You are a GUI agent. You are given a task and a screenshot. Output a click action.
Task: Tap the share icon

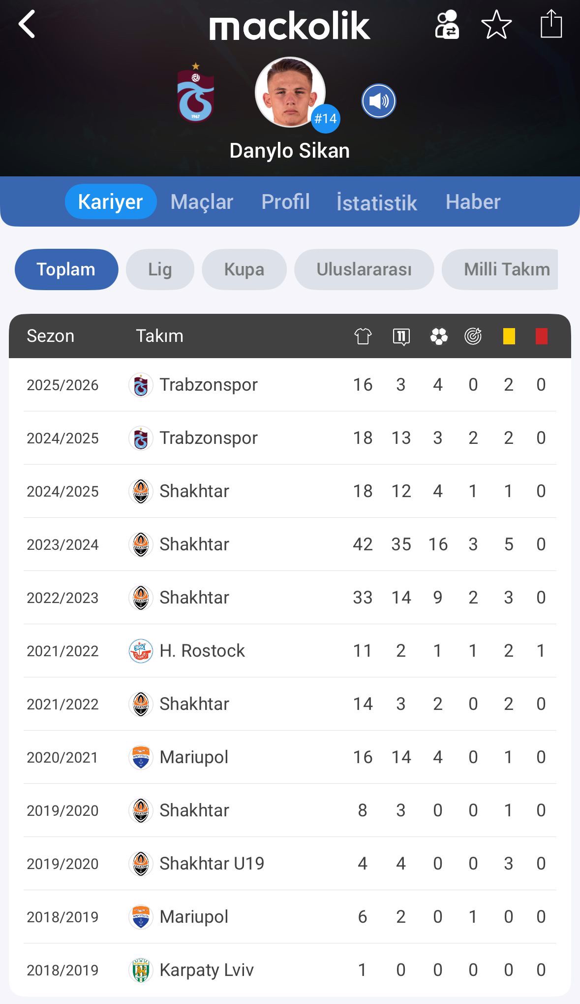pyautogui.click(x=551, y=24)
